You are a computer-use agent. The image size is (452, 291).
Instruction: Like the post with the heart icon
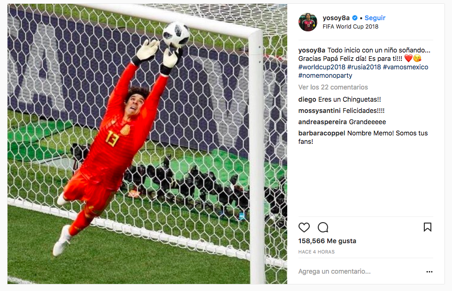304,227
